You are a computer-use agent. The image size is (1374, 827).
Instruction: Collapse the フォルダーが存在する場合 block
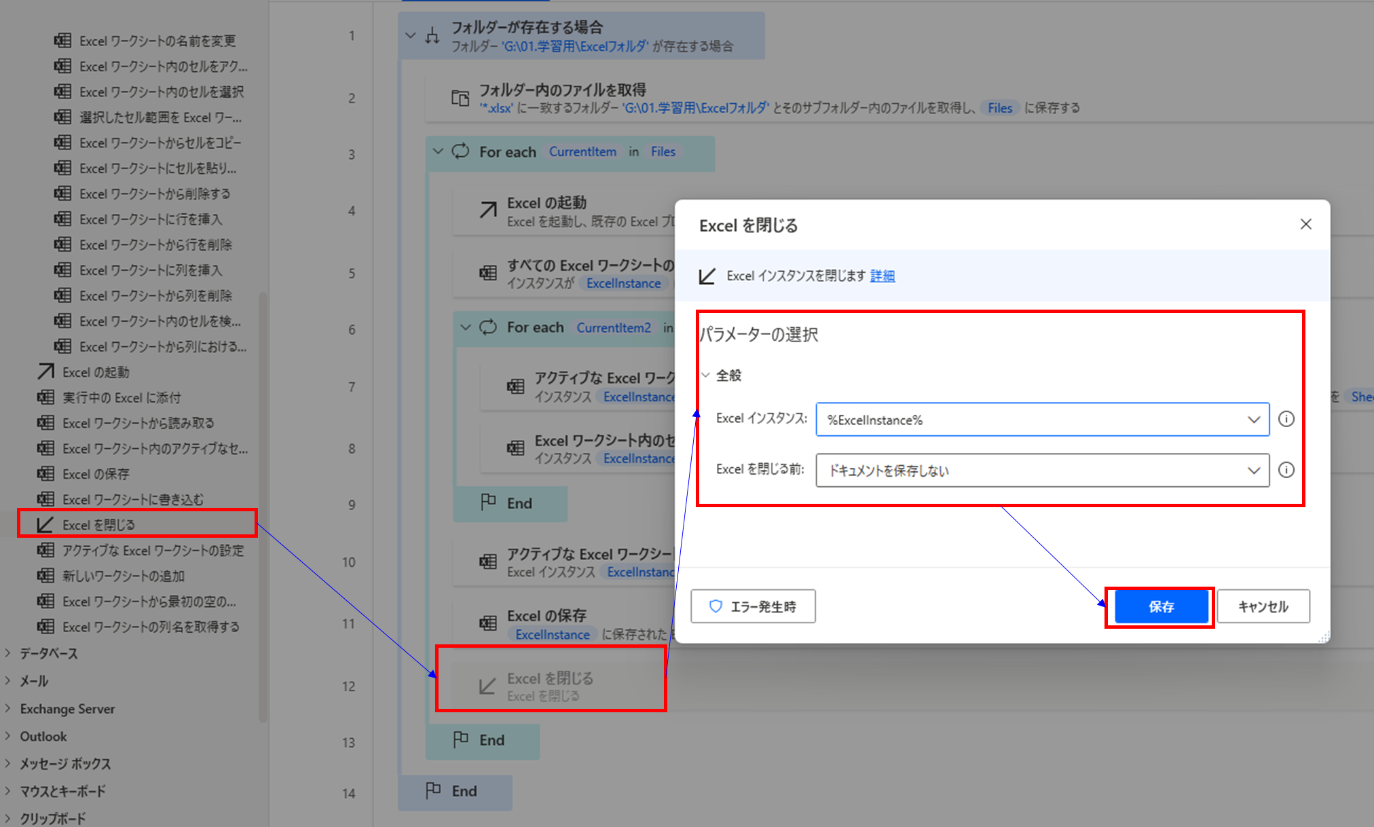(410, 35)
